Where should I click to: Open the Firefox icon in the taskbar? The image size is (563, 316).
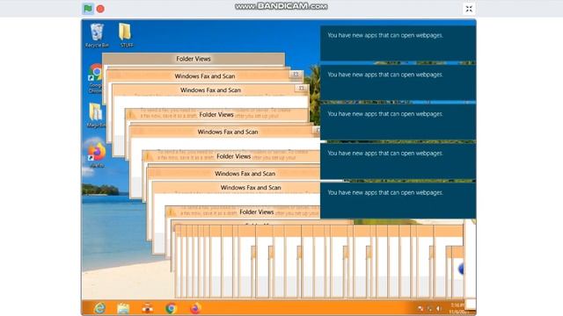point(195,308)
